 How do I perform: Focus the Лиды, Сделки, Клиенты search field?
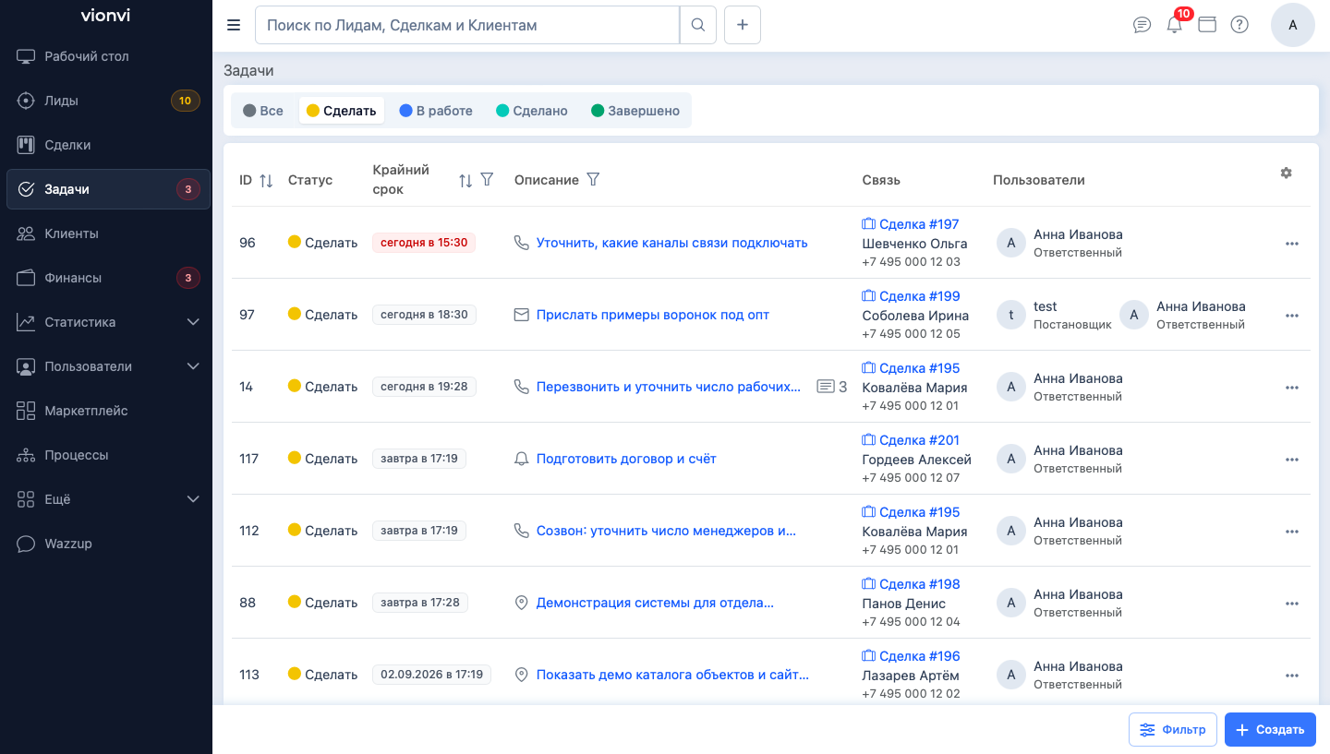[x=467, y=25]
